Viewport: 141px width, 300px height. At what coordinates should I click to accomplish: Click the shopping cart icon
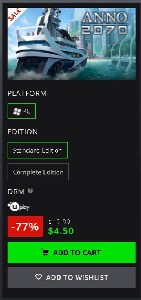(x=45, y=252)
